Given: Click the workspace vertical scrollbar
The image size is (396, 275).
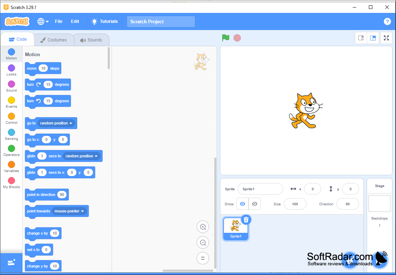Looking at the screenshot, I should click(215, 213).
